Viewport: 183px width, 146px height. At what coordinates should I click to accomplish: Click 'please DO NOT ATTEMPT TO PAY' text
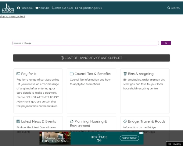click(x=38, y=97)
